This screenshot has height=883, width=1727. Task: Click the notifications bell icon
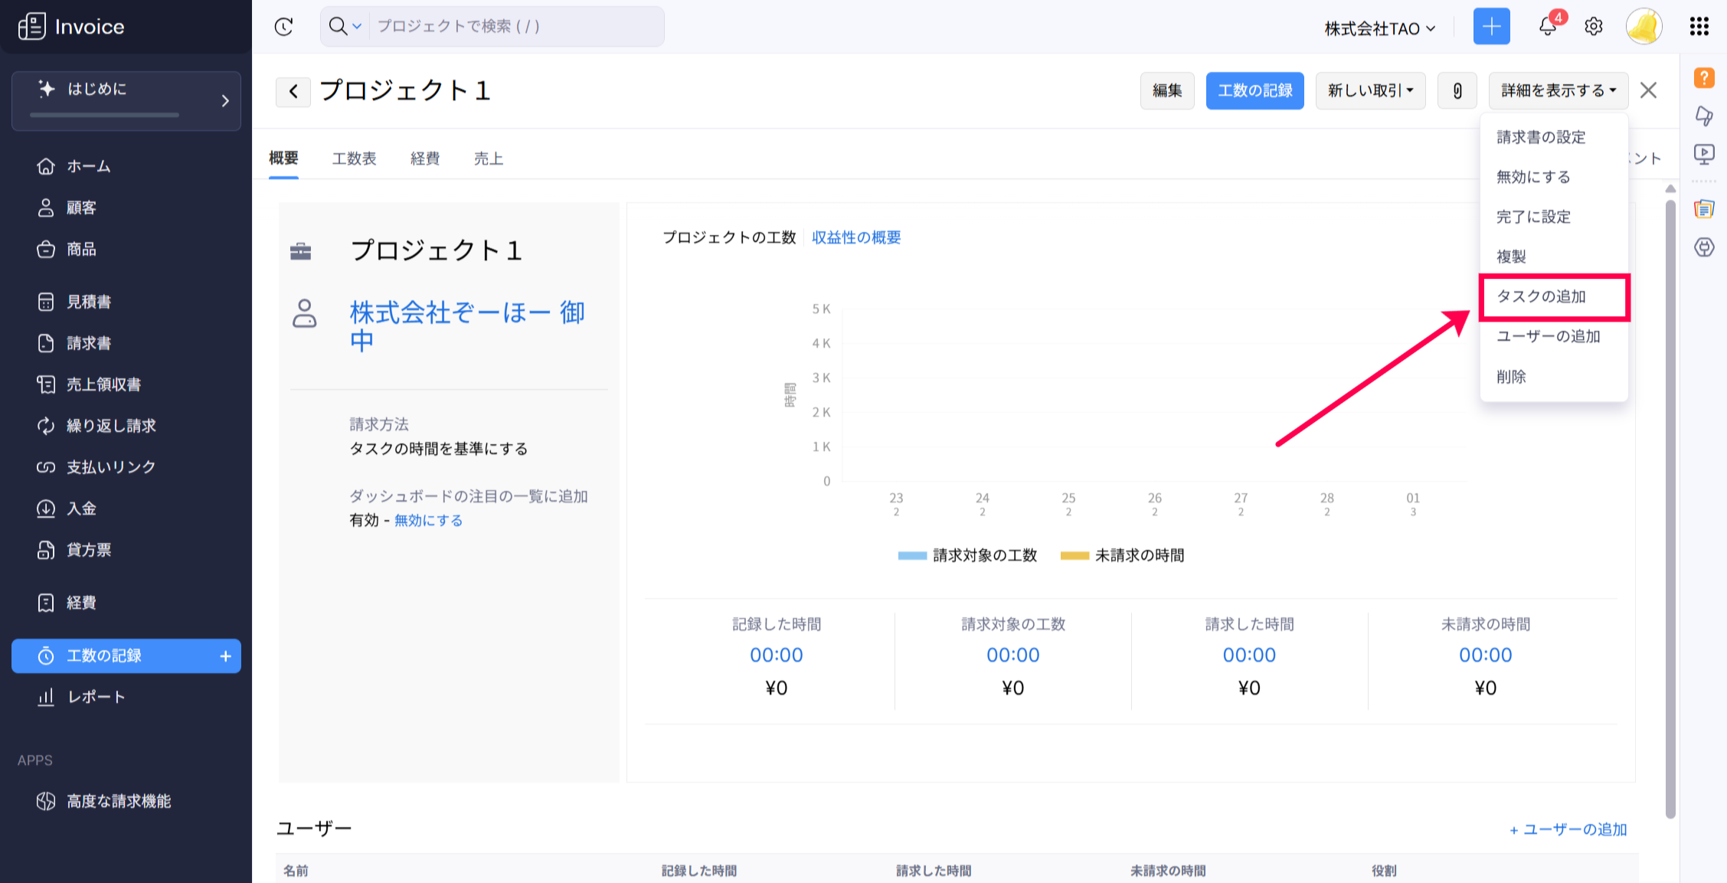tap(1547, 28)
